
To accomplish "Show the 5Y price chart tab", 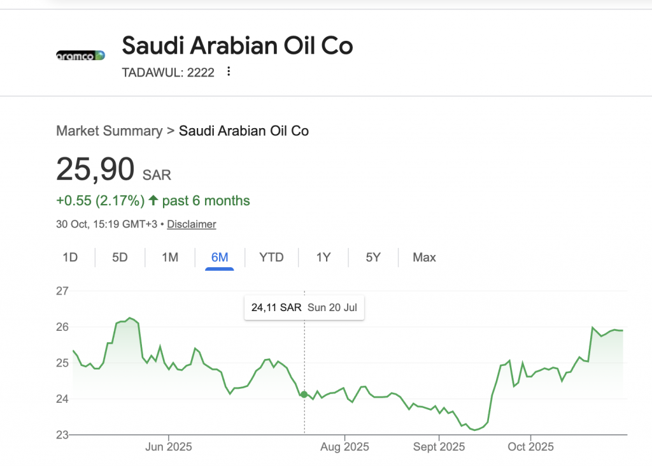I will click(373, 258).
